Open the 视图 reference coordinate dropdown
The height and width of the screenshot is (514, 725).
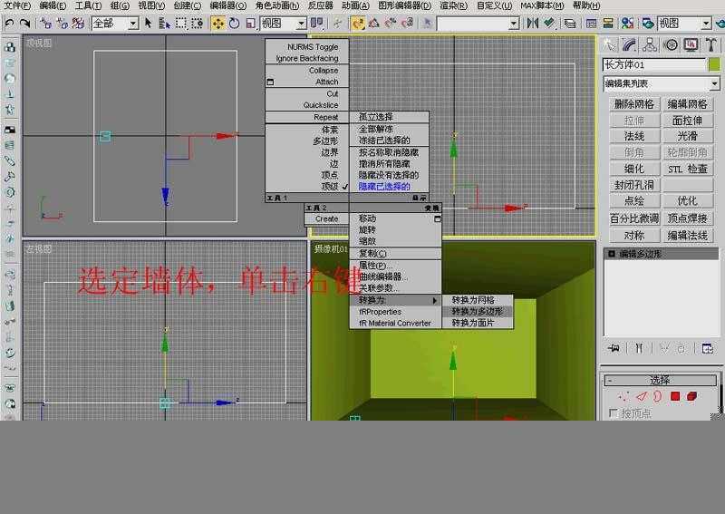point(301,24)
